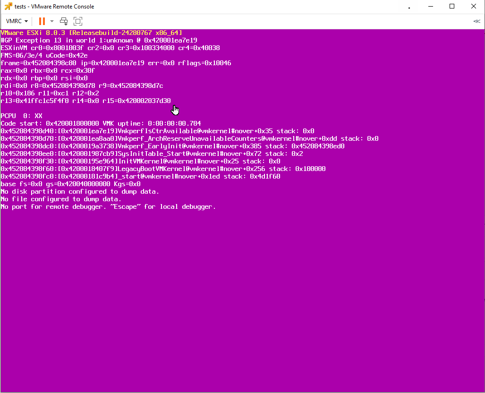Click the VMware Remote Console title bar icon

coord(9,6)
